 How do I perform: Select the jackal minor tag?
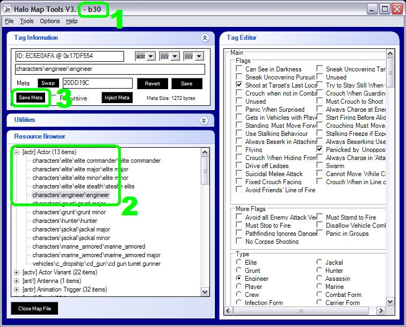pyautogui.click(x=71, y=238)
